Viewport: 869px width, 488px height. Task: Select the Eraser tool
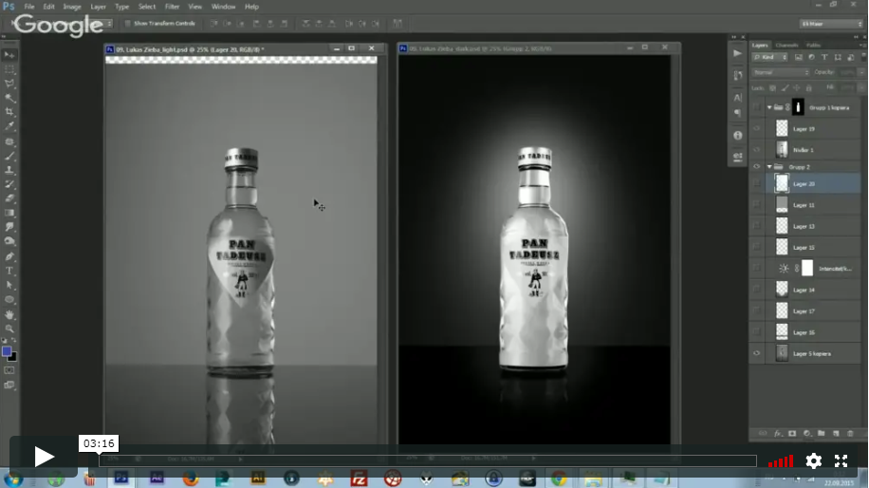click(x=9, y=198)
